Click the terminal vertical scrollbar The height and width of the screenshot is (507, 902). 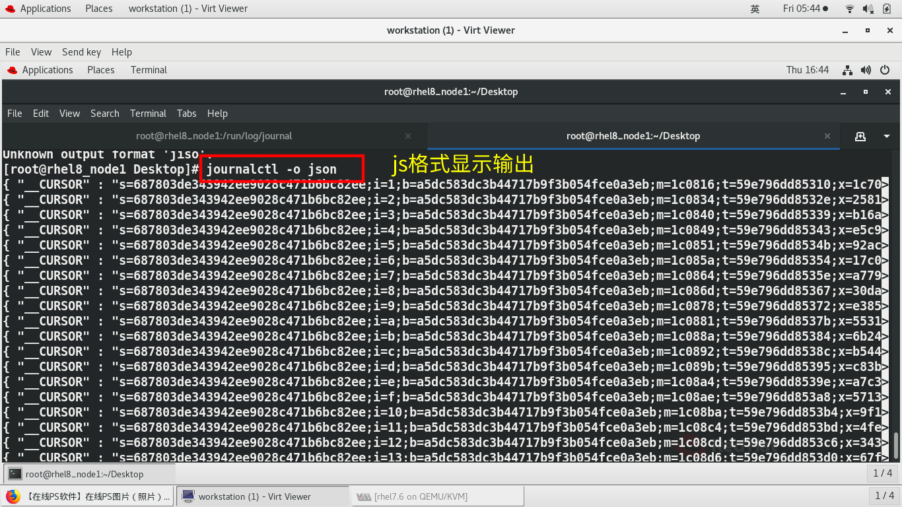click(896, 445)
